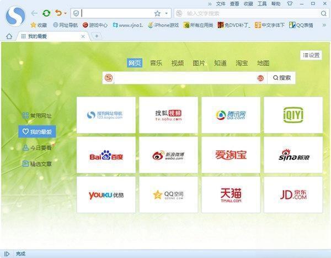Image resolution: width=331 pixels, height=258 pixels.
Task: Open the 天猫 Tmall tile
Action: coord(231,195)
